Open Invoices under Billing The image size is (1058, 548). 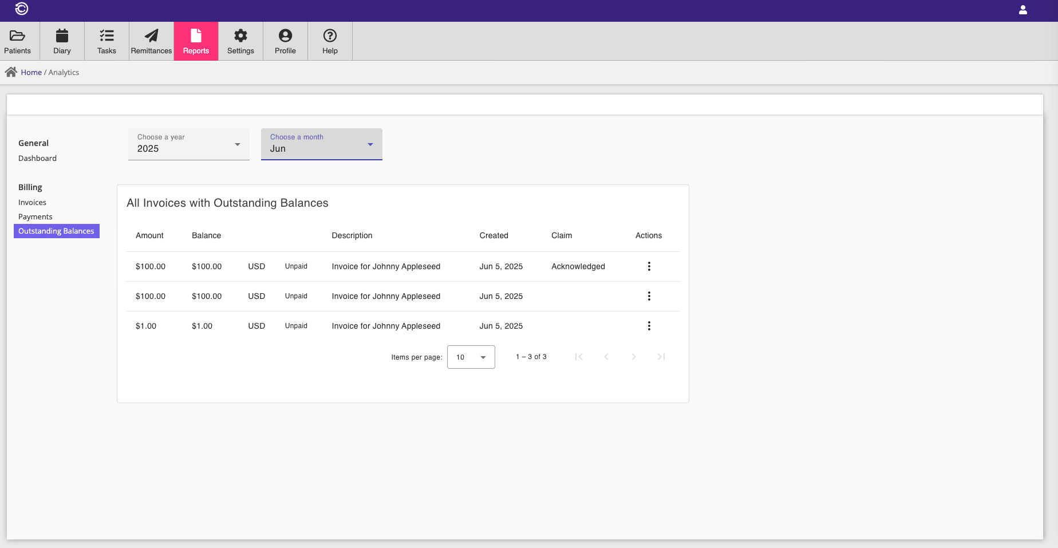[x=32, y=203]
